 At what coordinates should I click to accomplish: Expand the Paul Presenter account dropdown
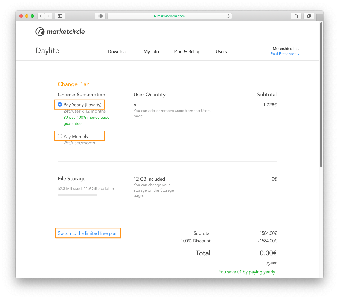285,54
